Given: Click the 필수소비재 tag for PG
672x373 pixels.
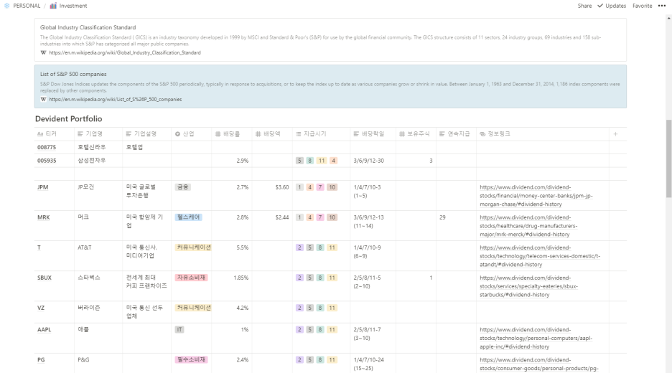Looking at the screenshot, I should [191, 359].
